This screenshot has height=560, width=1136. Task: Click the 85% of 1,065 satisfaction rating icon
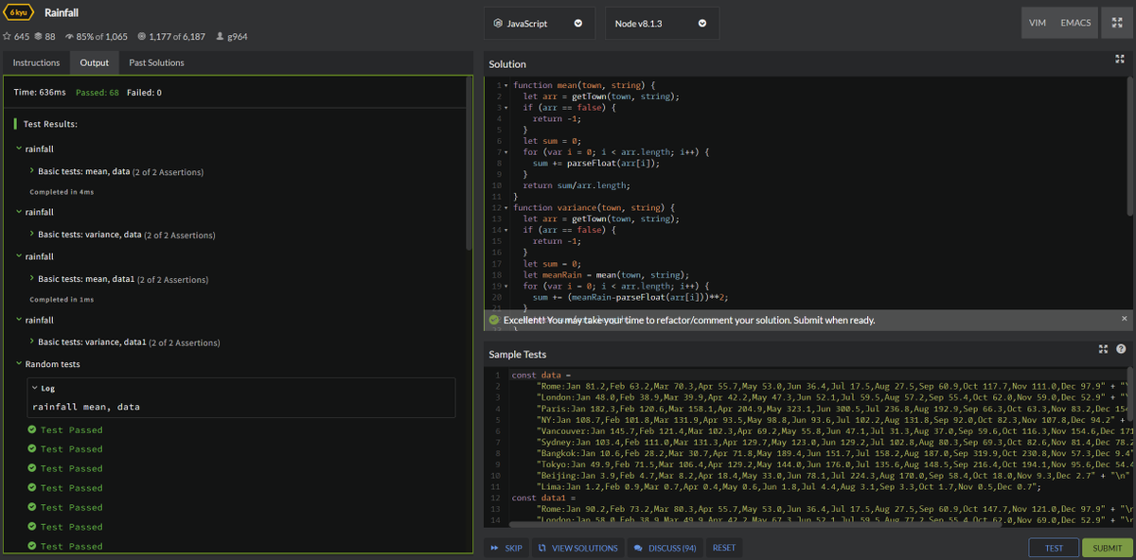69,37
